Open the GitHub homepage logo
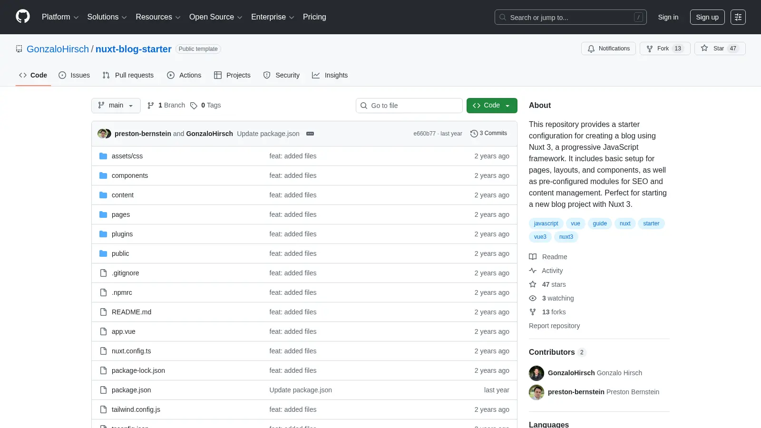Screen dimensions: 761x428 coord(23,17)
